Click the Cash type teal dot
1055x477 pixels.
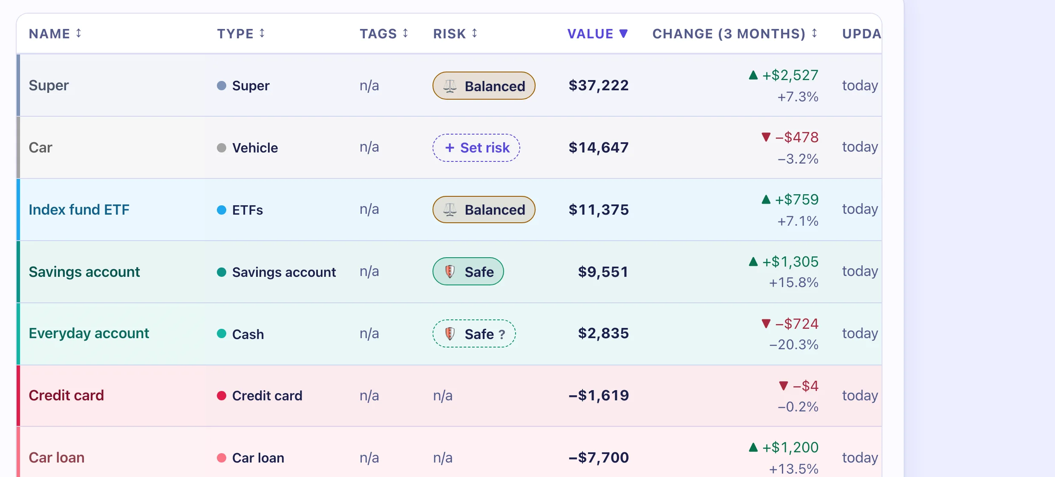[x=222, y=333]
